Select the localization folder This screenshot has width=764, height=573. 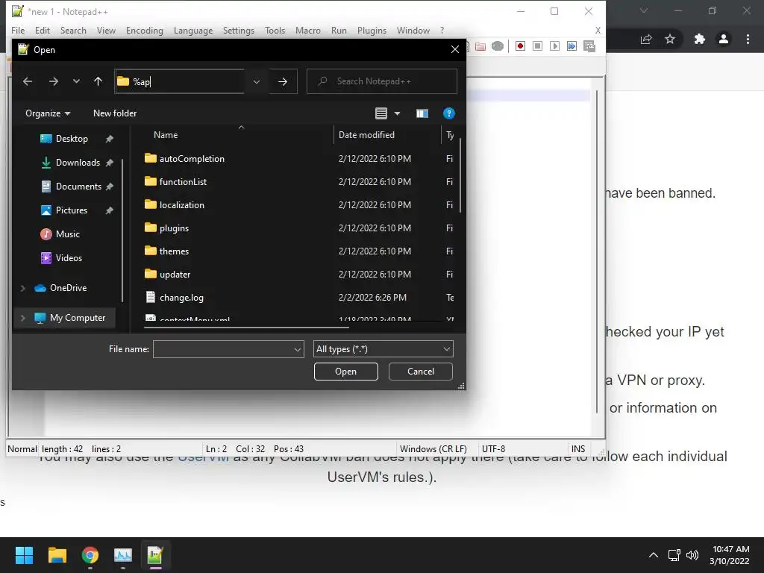click(x=181, y=205)
